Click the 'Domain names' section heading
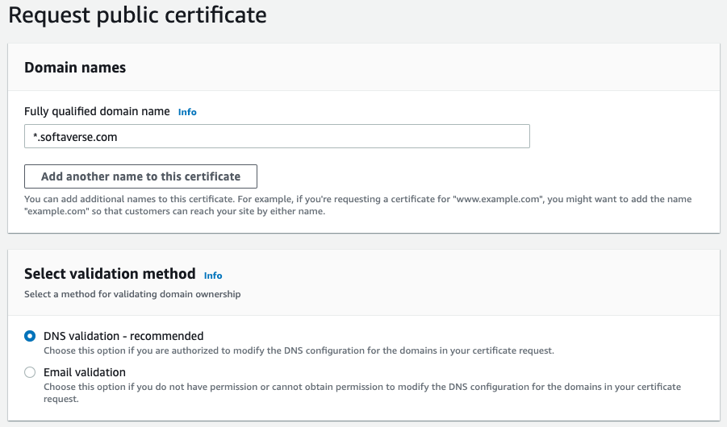Viewport: 727px width, 427px height. coord(75,68)
